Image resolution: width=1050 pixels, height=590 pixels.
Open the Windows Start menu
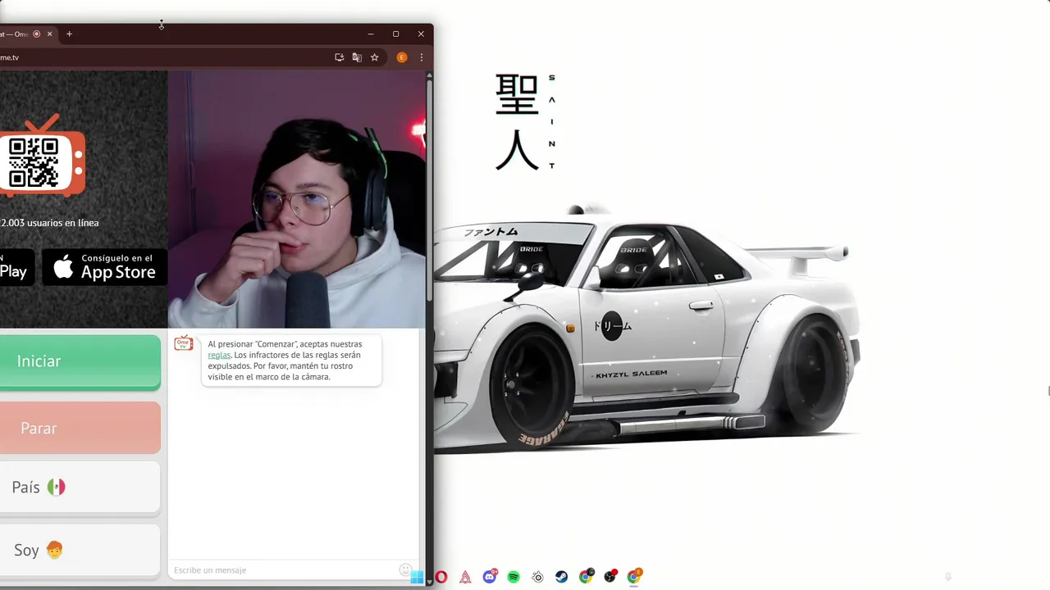click(417, 577)
